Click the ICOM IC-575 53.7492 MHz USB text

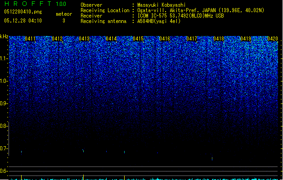[x=180, y=16]
